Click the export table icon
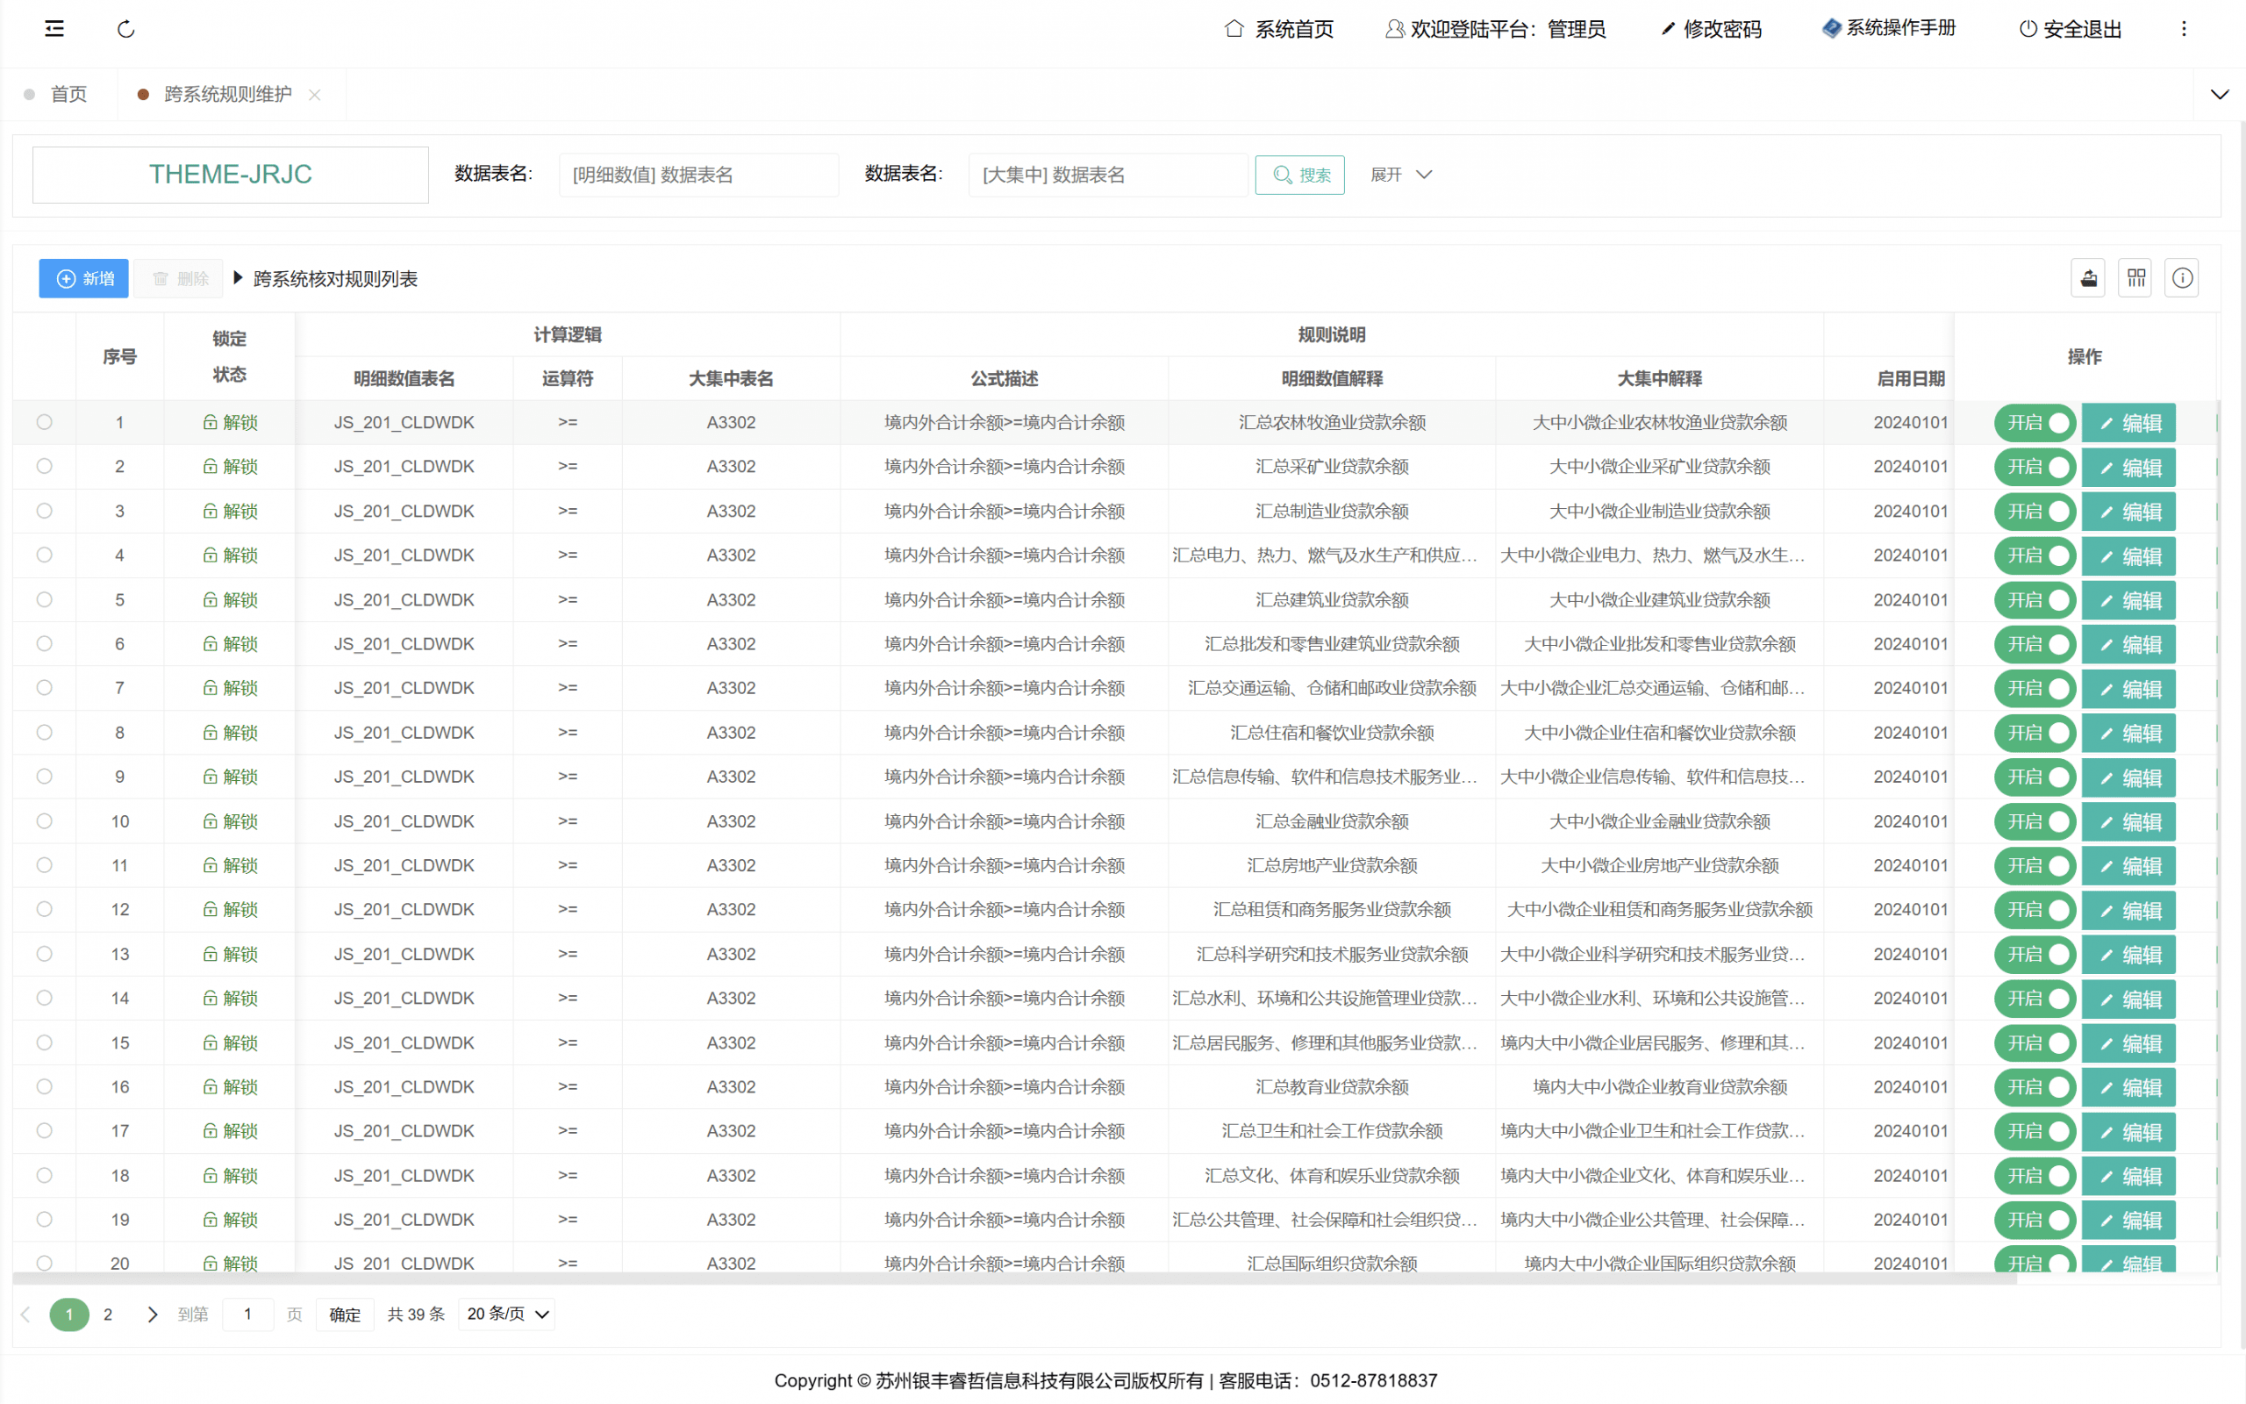Screen dimensions: 2246x1404 (x=2088, y=277)
